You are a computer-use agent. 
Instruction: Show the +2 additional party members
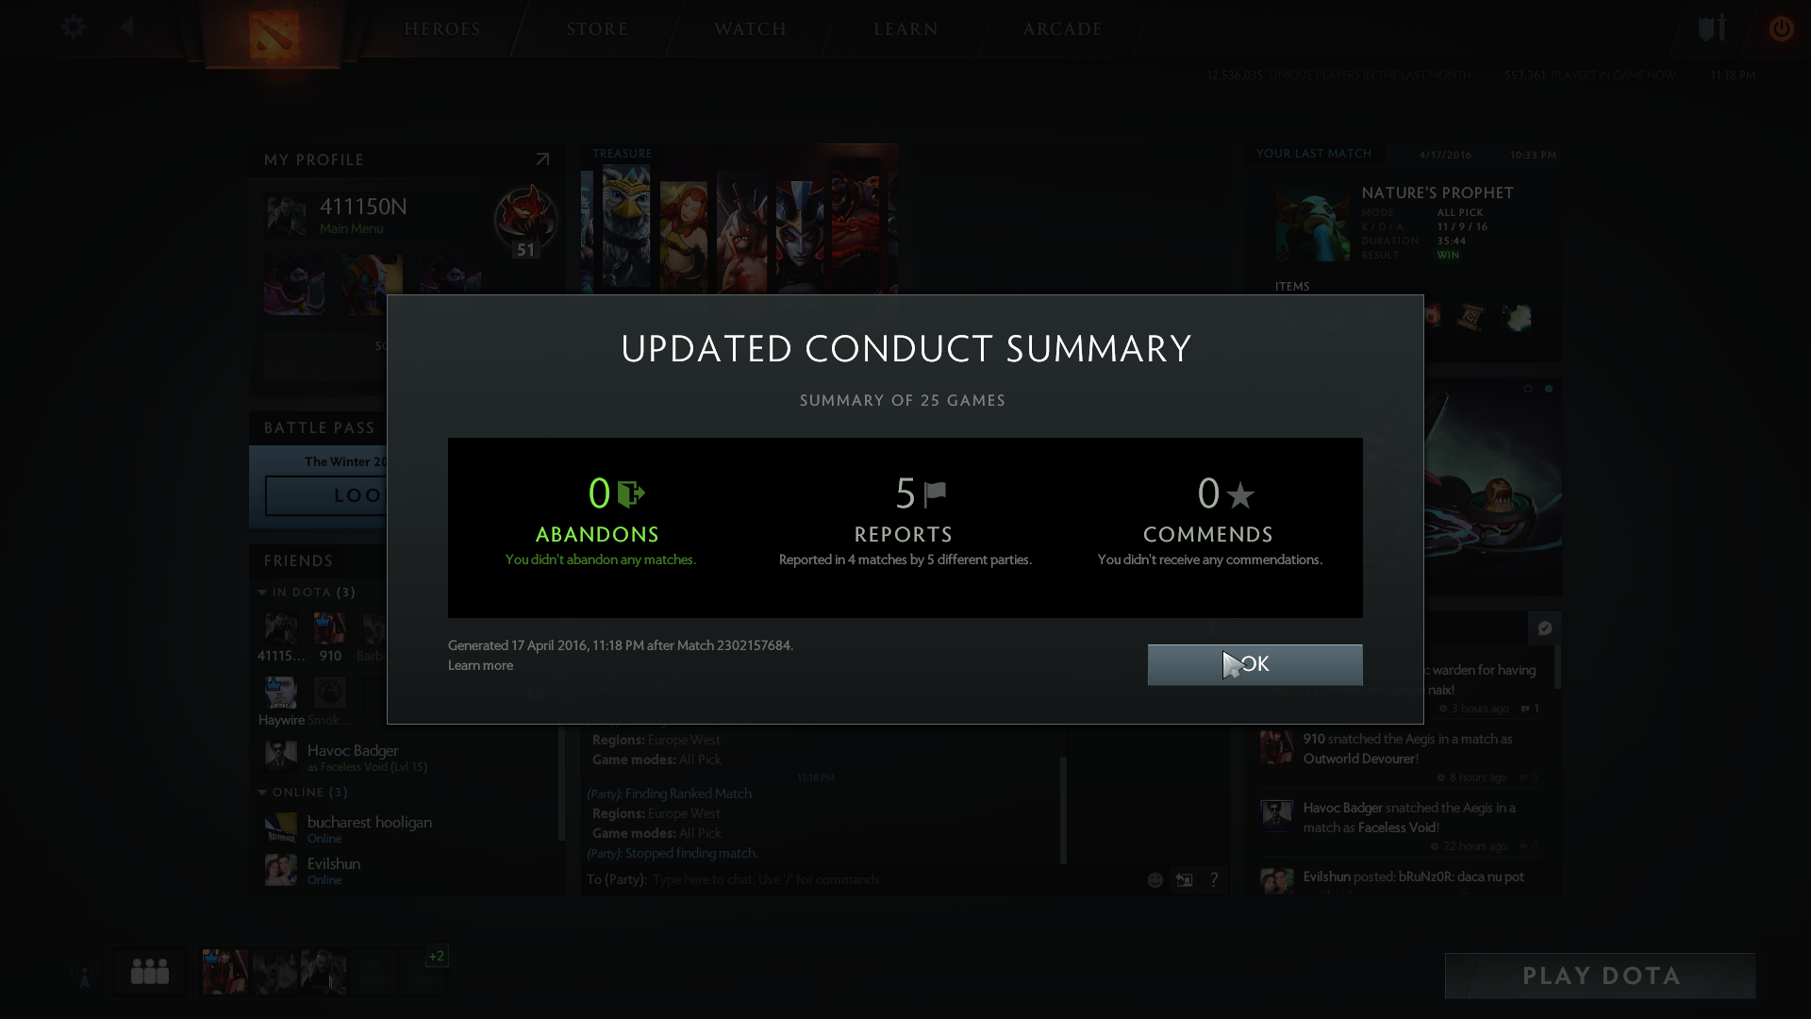click(x=436, y=956)
